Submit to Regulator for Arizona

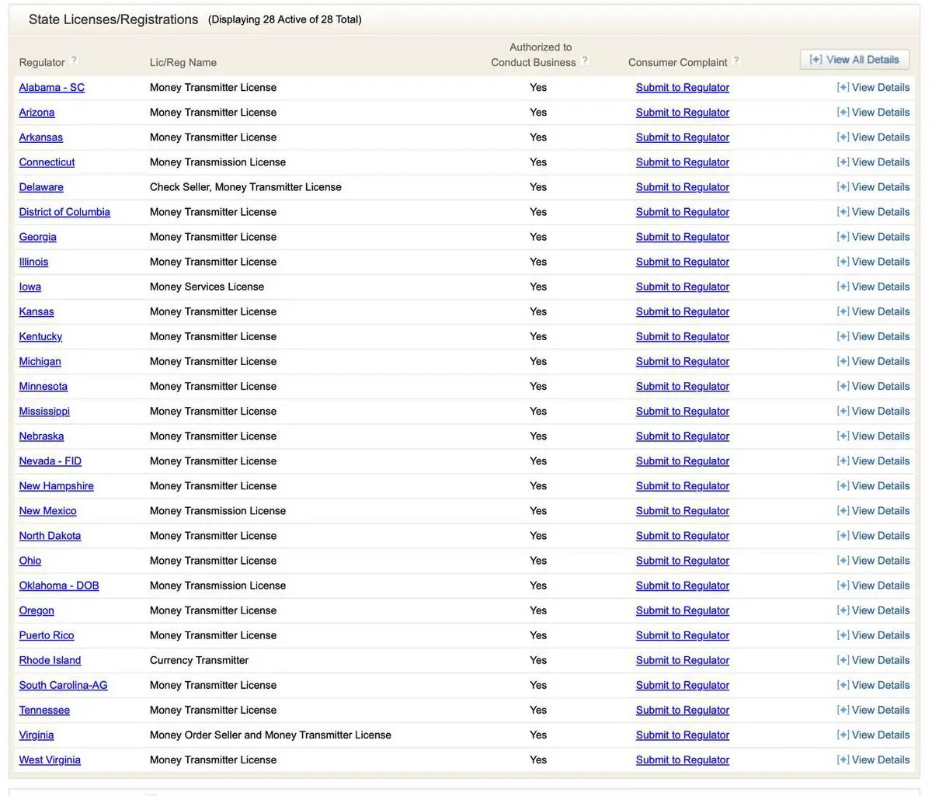(683, 113)
